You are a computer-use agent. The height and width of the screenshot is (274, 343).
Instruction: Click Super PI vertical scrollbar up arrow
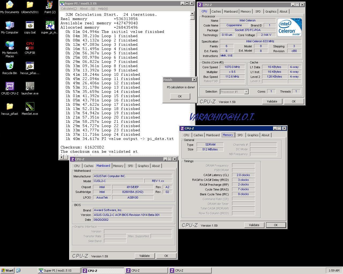click(192, 13)
